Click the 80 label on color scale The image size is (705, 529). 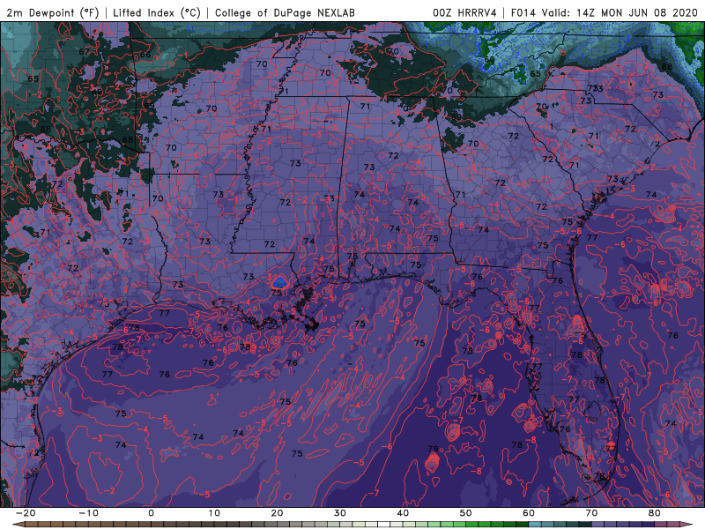[x=655, y=513]
